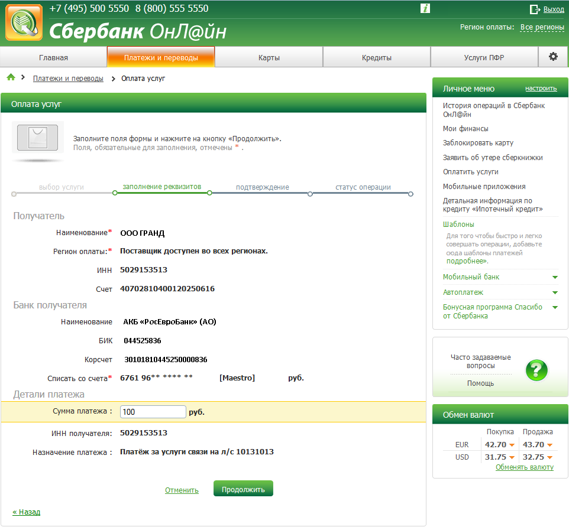Screen dimensions: 569x527
Task: Click EUR sell rate 43.70
Action: [x=534, y=445]
